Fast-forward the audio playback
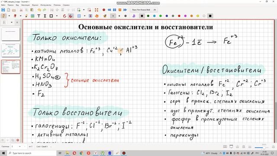277x156 pixels. 125,10
